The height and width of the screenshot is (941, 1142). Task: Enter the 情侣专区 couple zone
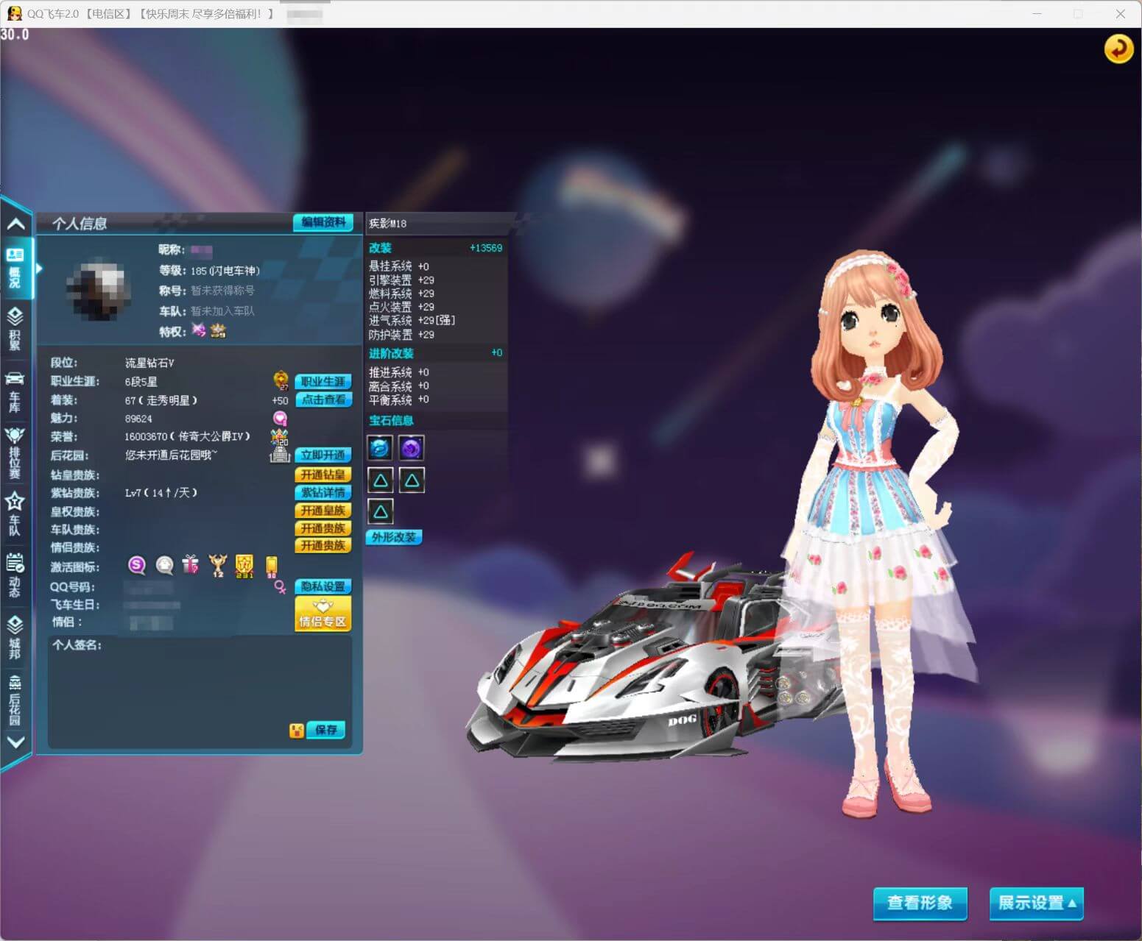click(x=323, y=614)
